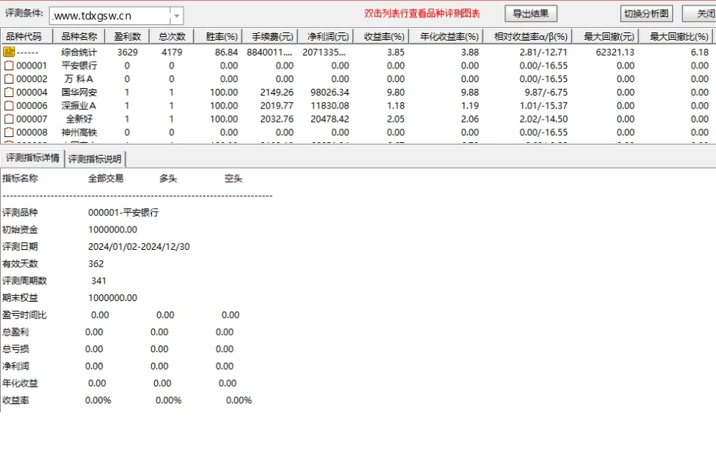
Task: Click the 000001-平安银行 evaluated symbol text
Action: pyautogui.click(x=123, y=212)
